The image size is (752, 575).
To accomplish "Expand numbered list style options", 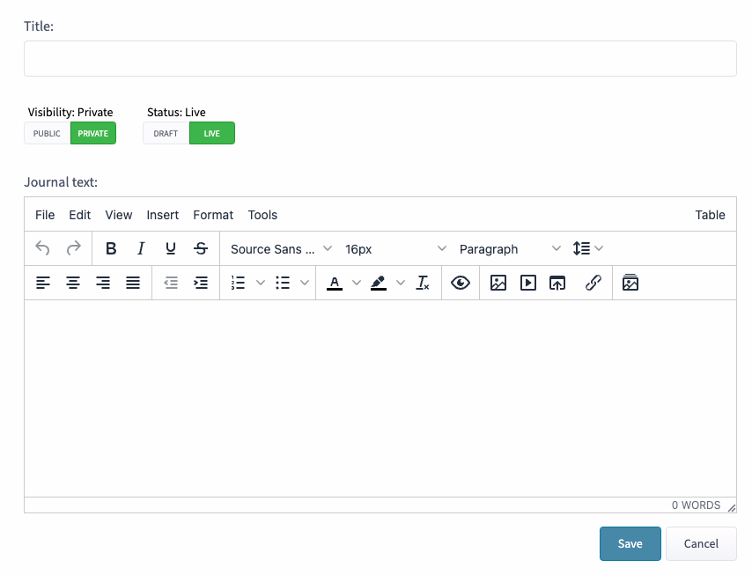I will 261,283.
